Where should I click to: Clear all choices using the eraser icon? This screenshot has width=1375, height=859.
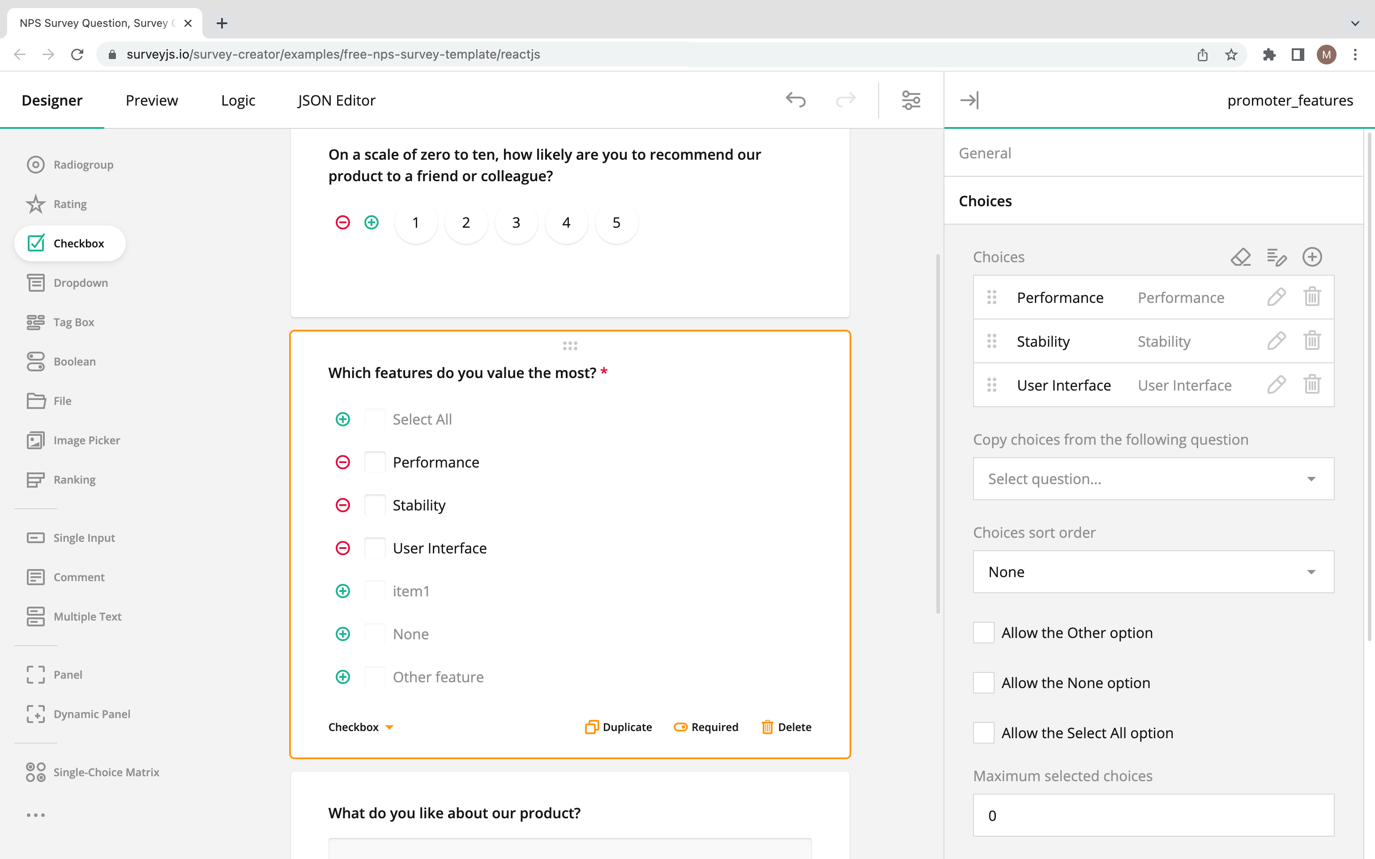pyautogui.click(x=1241, y=257)
